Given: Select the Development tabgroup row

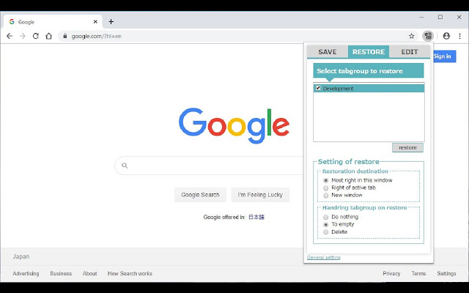Looking at the screenshot, I should tap(369, 88).
